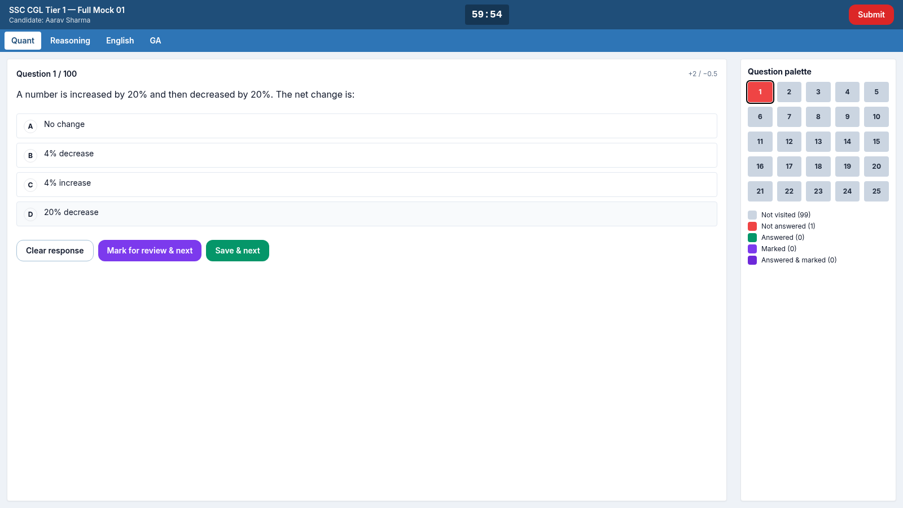Open question 5 from palette
This screenshot has width=903, height=508.
point(876,92)
